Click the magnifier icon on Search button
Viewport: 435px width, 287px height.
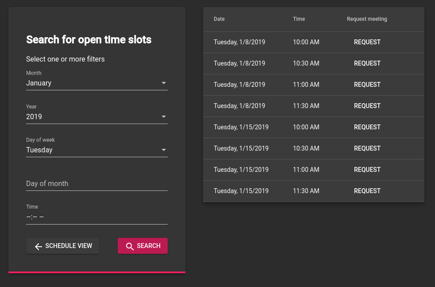tap(130, 246)
